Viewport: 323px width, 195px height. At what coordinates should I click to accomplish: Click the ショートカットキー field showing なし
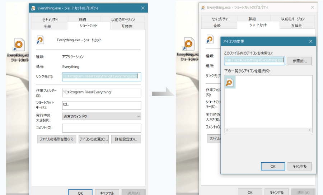point(102,105)
